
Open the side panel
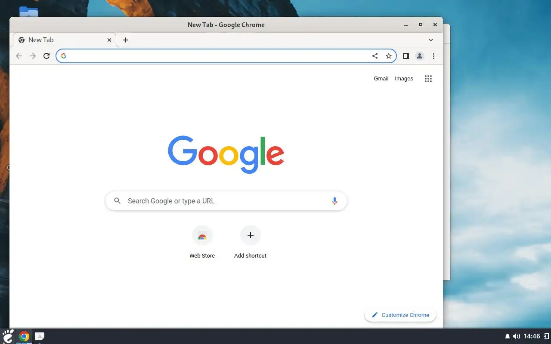406,56
